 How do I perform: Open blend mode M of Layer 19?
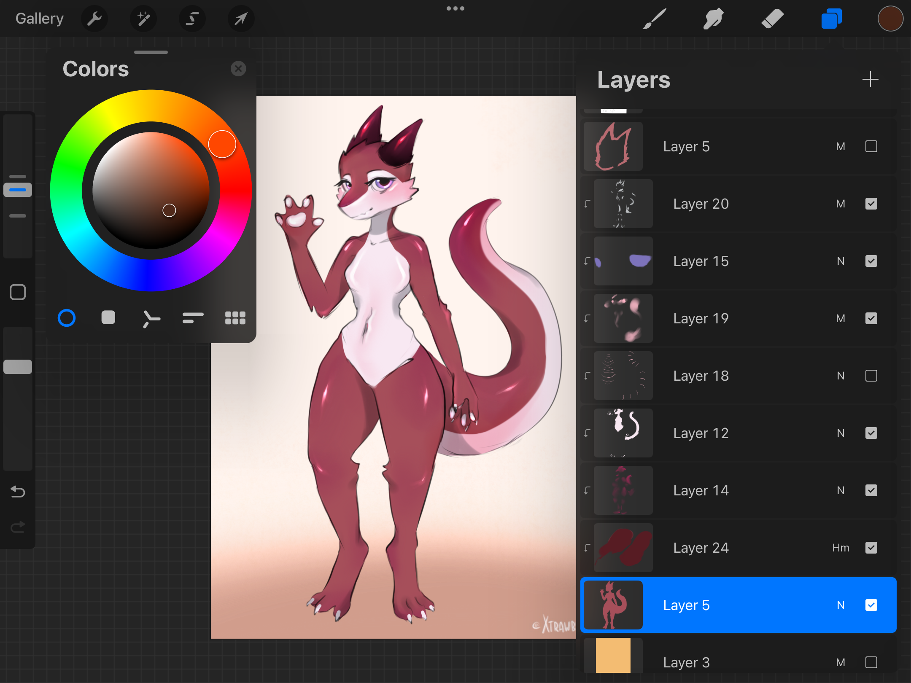point(841,318)
